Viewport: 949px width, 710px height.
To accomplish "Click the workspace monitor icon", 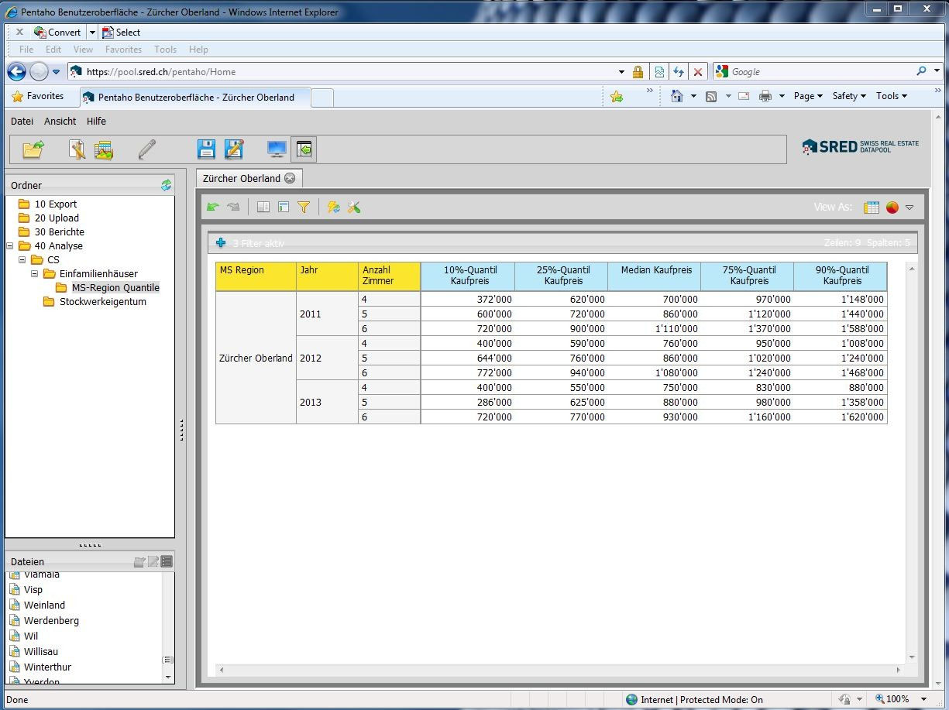I will pyautogui.click(x=276, y=149).
